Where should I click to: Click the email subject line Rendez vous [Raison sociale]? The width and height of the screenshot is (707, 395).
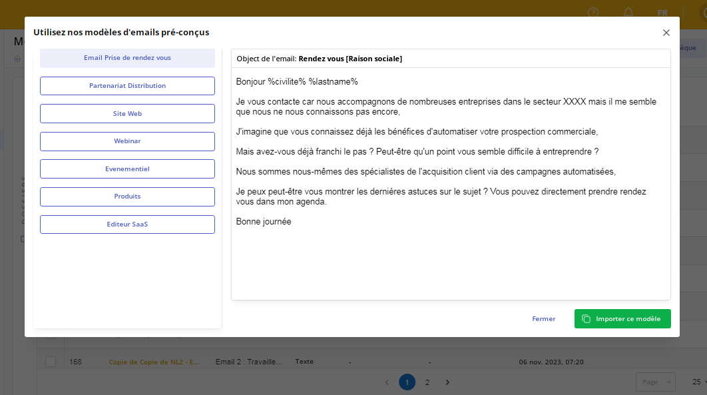click(x=350, y=59)
